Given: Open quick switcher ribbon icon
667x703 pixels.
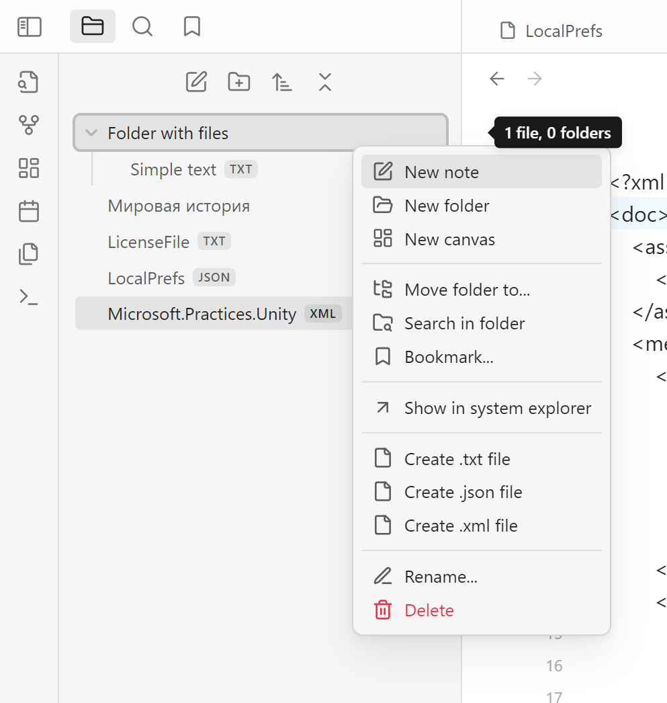Looking at the screenshot, I should pos(28,82).
